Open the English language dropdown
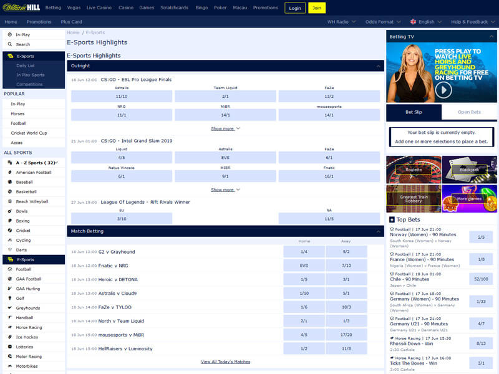Viewport: 499px width, 374px height. (x=426, y=22)
